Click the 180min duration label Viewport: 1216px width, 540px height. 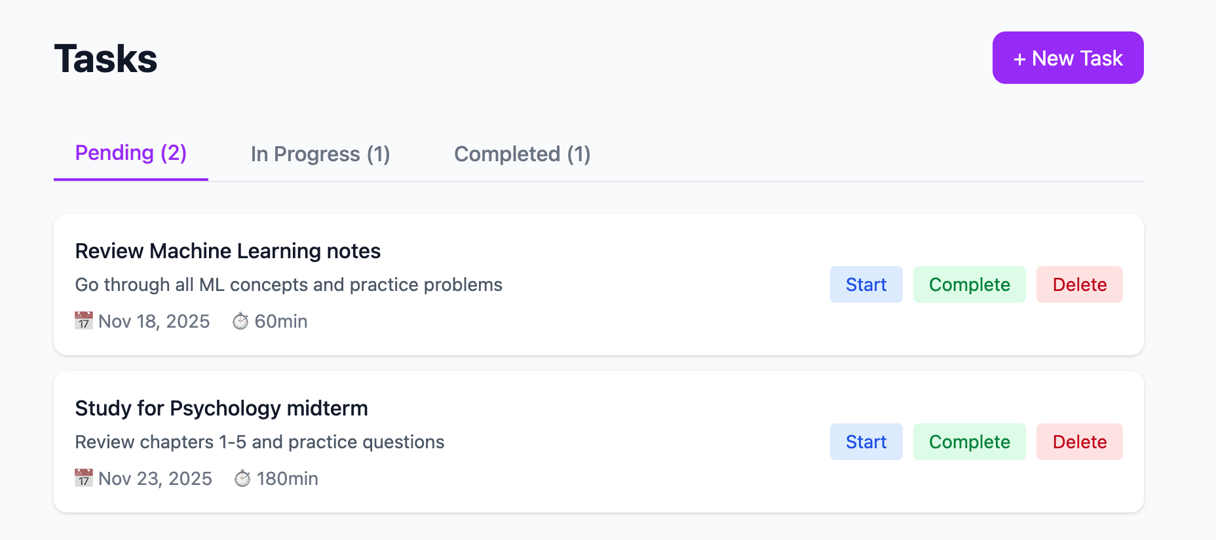[287, 479]
